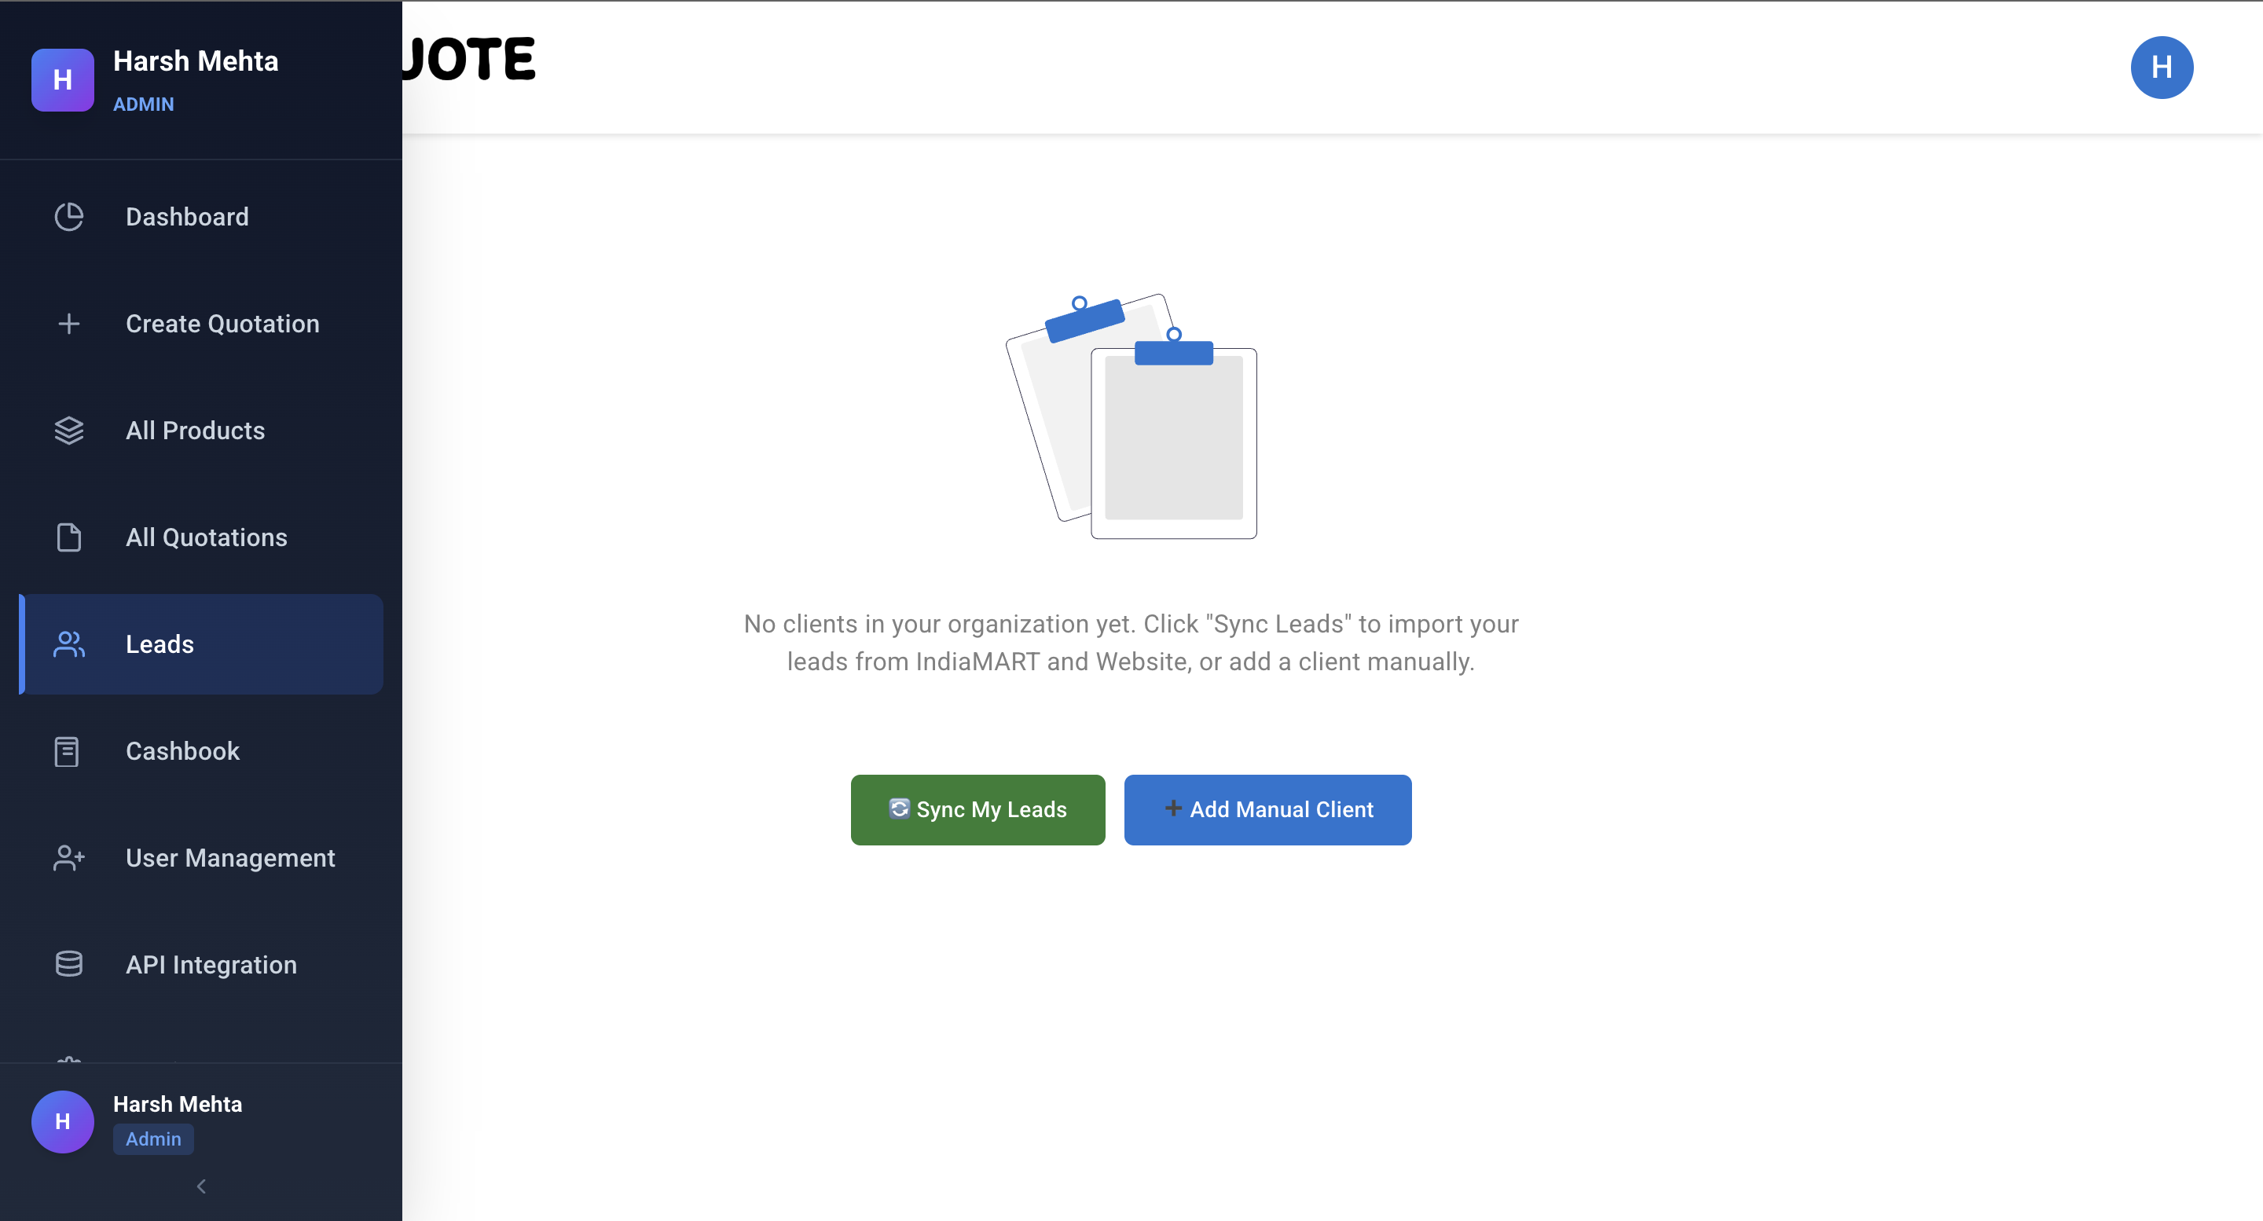2263x1221 pixels.
Task: Click the notebook icon beside Cashbook
Action: (x=68, y=751)
